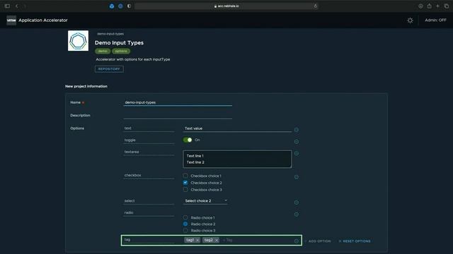Click the 'Accelerator with options for each inputType' text
Viewport: 453px width, 254px height.
click(133, 59)
